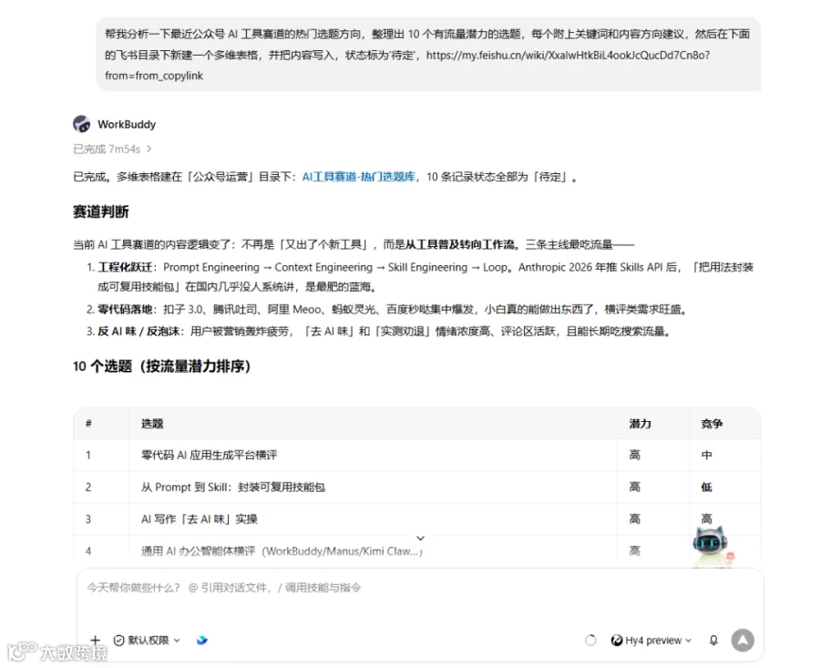820x668 pixels.
Task: Click the 工程化跃迁 list item text
Action: pyautogui.click(x=425, y=277)
